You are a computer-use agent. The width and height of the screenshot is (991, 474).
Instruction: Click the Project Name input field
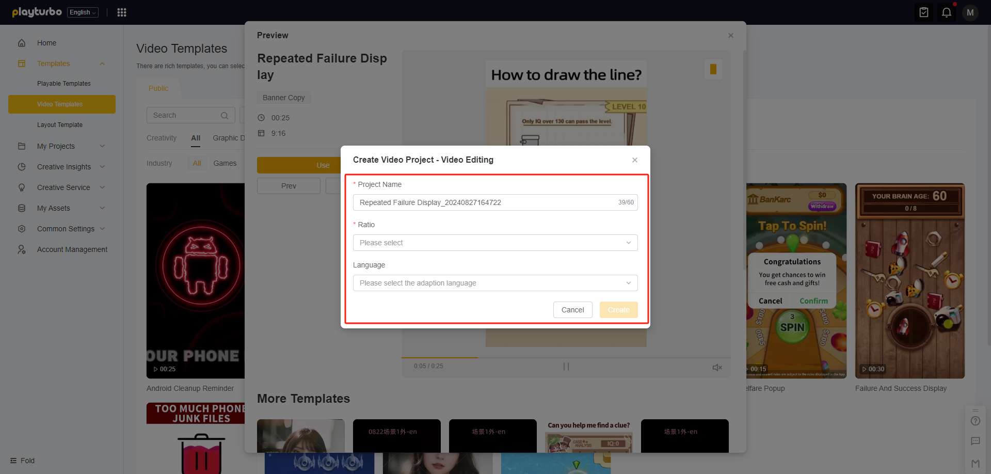485,202
